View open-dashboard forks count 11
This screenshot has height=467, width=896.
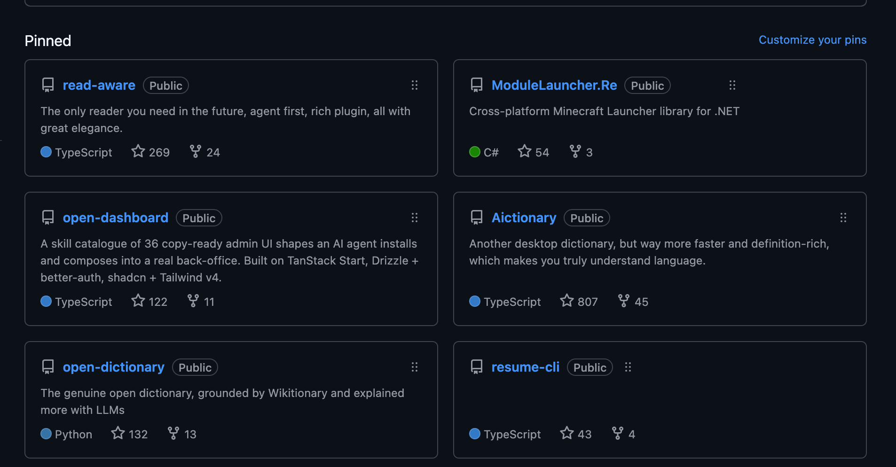[201, 301]
